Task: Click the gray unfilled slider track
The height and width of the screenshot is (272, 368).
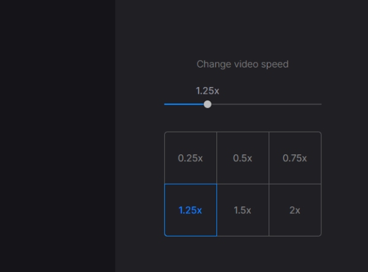Action: (265, 104)
